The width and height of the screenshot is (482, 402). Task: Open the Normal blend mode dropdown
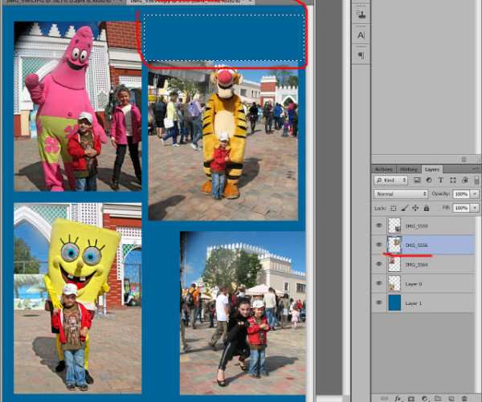(402, 194)
